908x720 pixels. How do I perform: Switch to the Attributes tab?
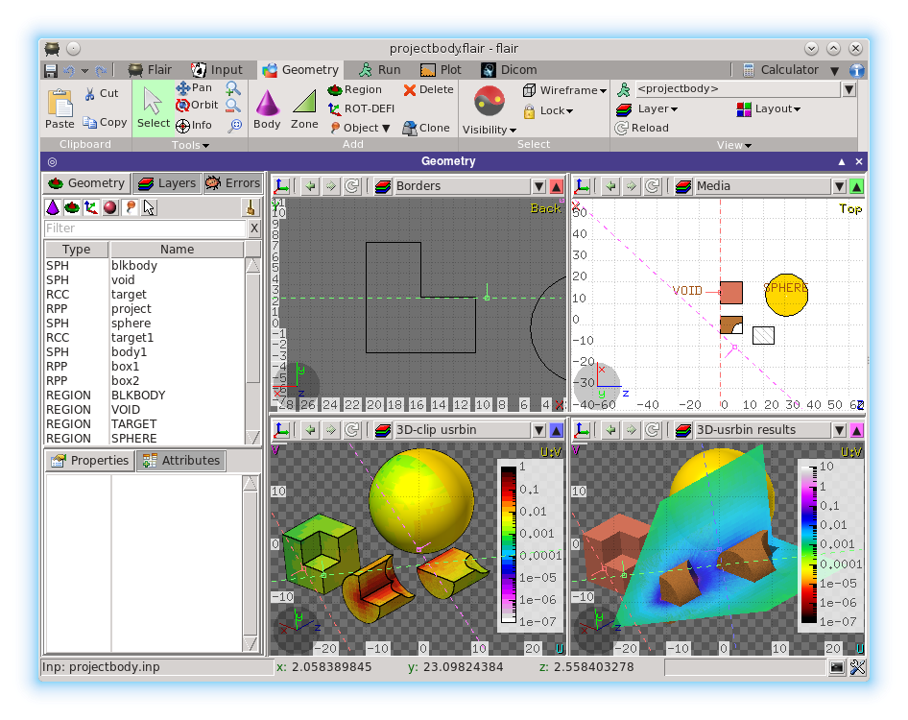point(180,460)
